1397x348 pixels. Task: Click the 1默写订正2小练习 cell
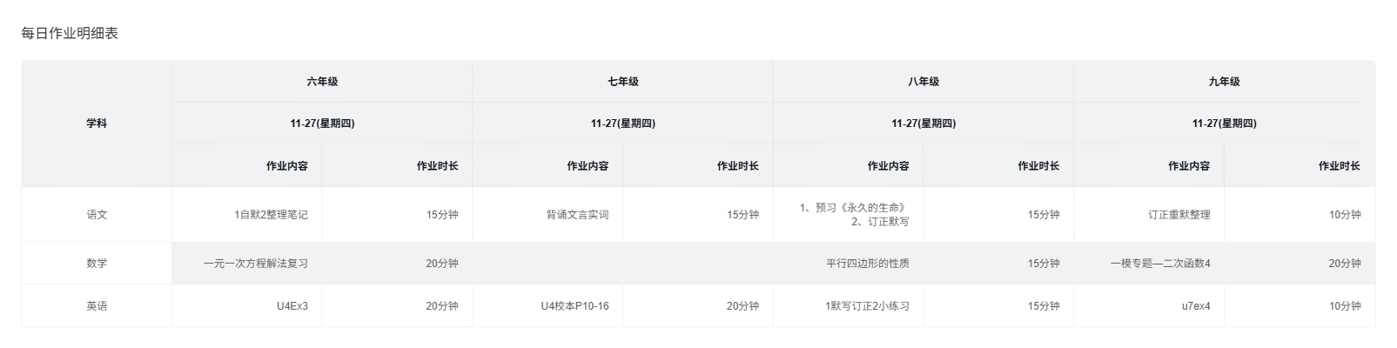(x=867, y=306)
